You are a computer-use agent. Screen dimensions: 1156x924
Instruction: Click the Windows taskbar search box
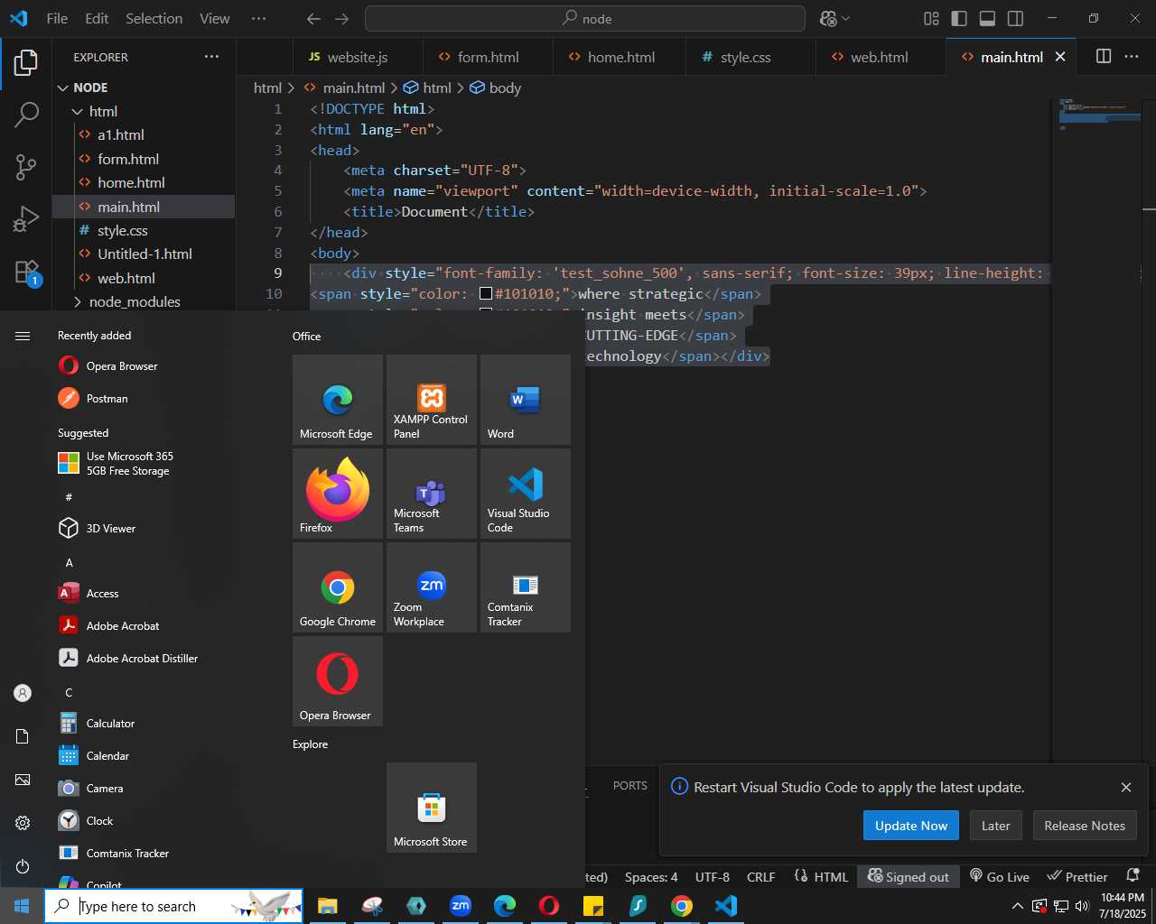click(173, 906)
